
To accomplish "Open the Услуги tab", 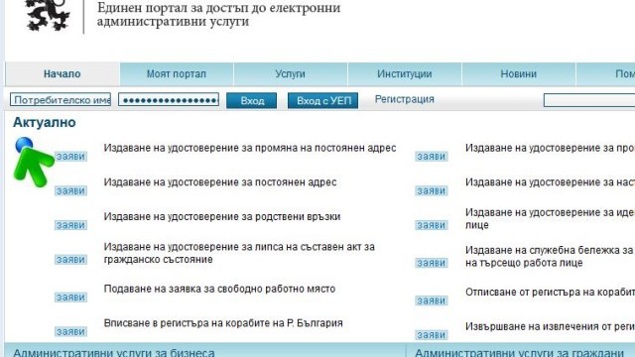I will pos(290,74).
